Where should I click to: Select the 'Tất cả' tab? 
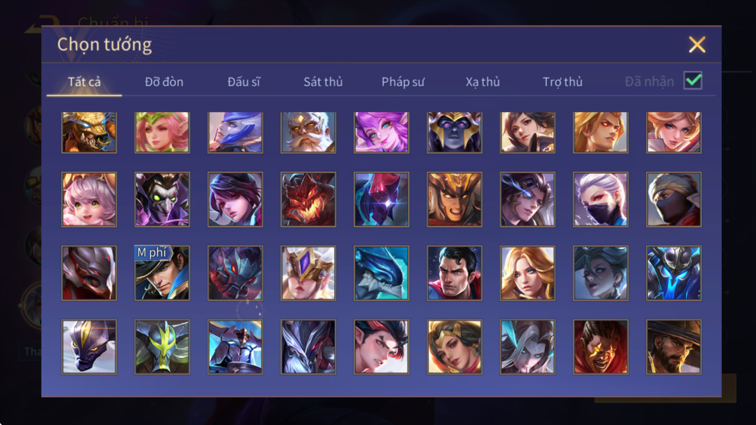[x=84, y=82]
